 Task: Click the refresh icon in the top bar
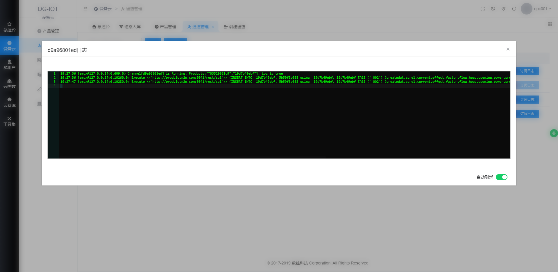[514, 9]
